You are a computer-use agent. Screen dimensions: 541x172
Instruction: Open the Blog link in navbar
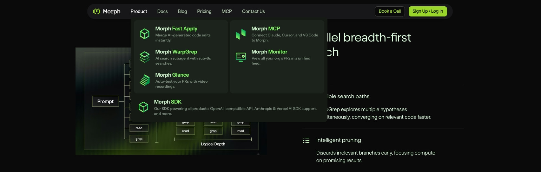pos(182,11)
